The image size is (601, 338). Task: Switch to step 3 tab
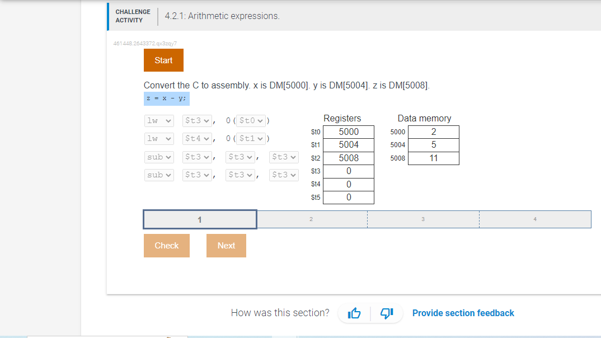(423, 219)
